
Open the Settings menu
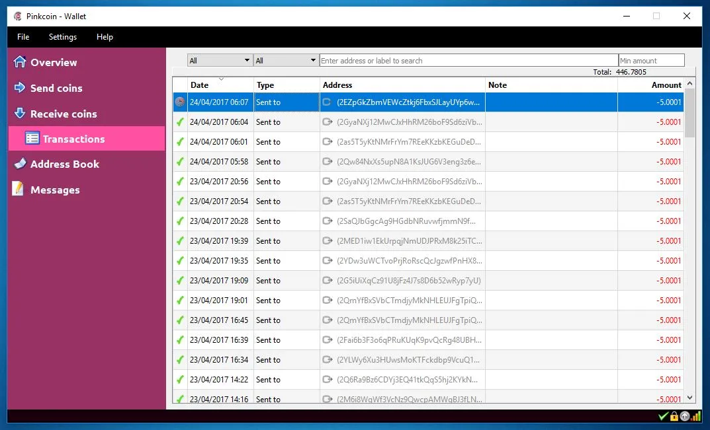[62, 37]
